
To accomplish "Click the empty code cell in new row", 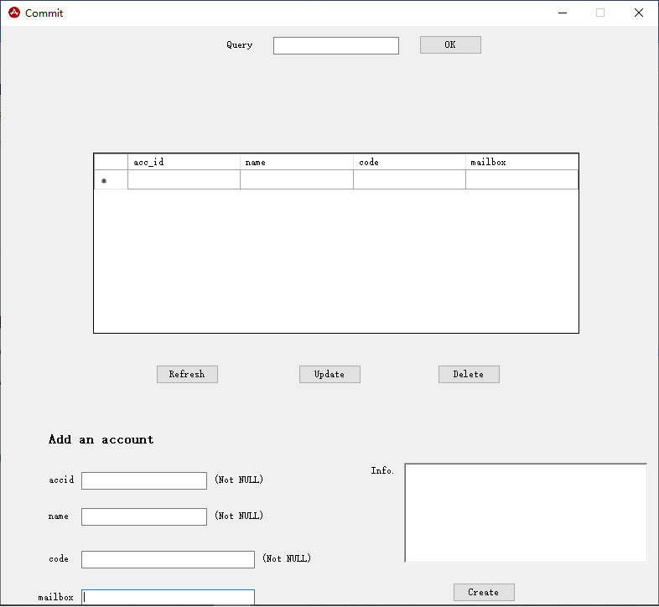I will pos(409,180).
